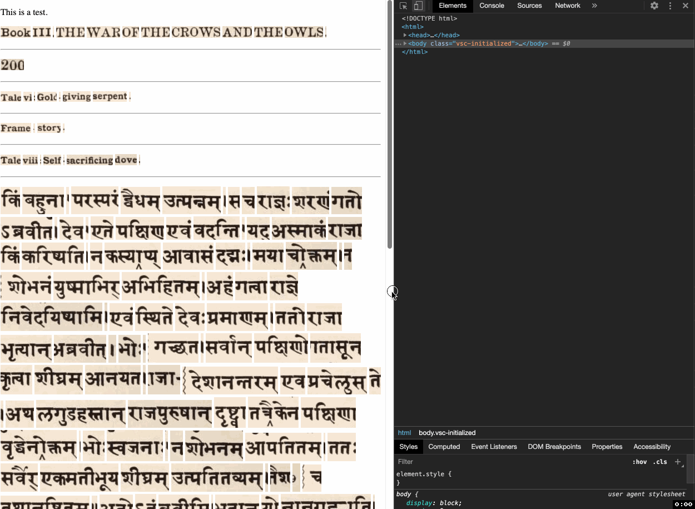Toggle the :hov element state panel
This screenshot has width=695, height=509.
click(639, 462)
